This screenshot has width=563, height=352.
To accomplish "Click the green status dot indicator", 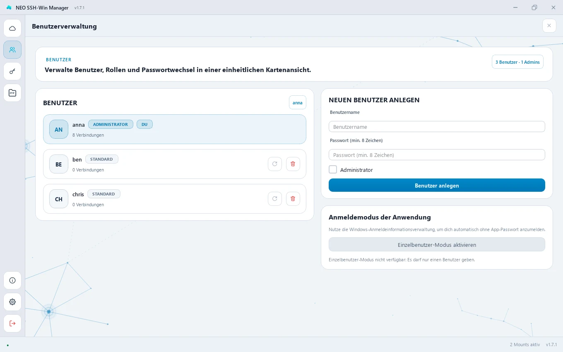I will pyautogui.click(x=7, y=345).
